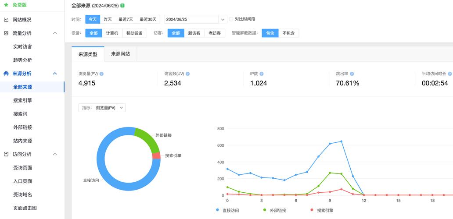Click the 网站概况 chart icon in sidebar

click(x=6, y=20)
